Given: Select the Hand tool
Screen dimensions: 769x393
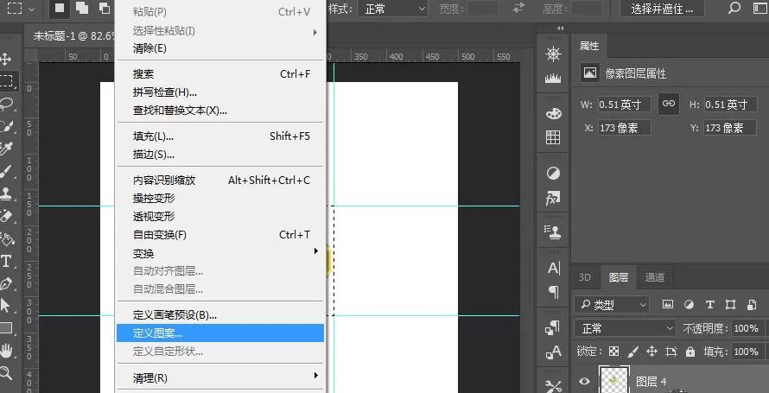Looking at the screenshot, I should coord(6,350).
